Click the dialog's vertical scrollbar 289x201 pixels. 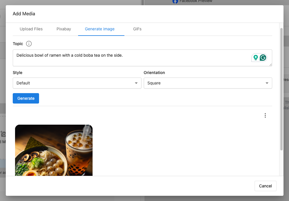click(x=281, y=87)
